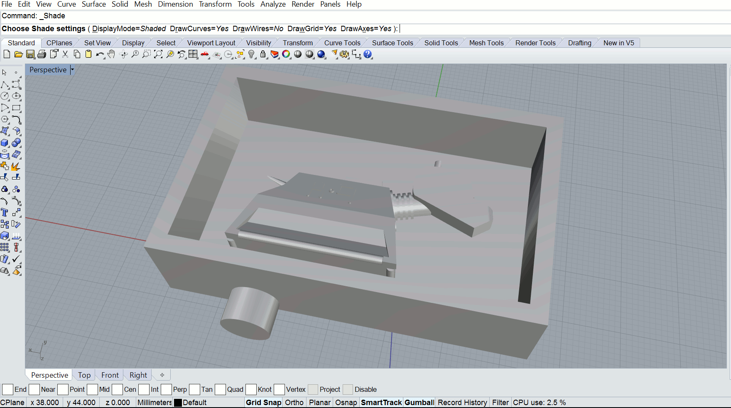Select the Polygon tool
Viewport: 731px width, 408px height.
[5, 119]
